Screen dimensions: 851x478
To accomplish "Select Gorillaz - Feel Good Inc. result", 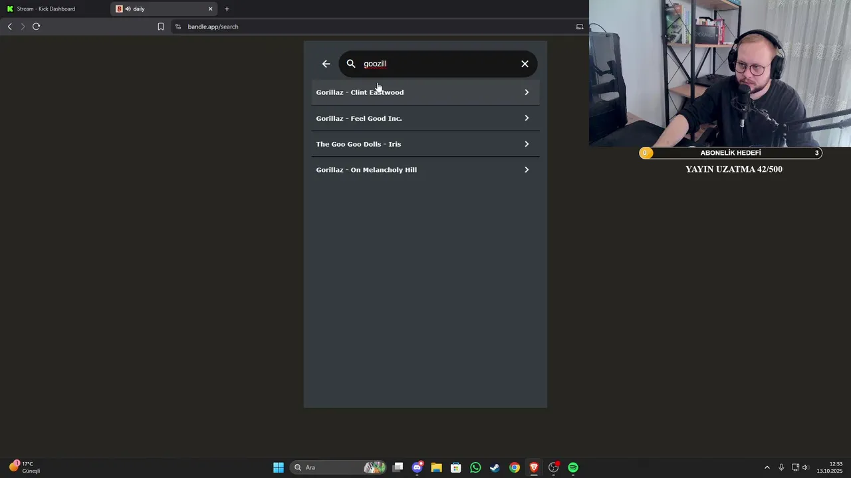I will point(425,118).
